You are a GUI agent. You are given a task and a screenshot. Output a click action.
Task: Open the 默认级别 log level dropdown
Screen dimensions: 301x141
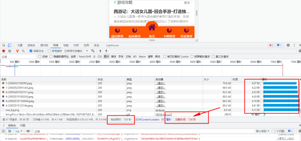click(x=263, y=131)
